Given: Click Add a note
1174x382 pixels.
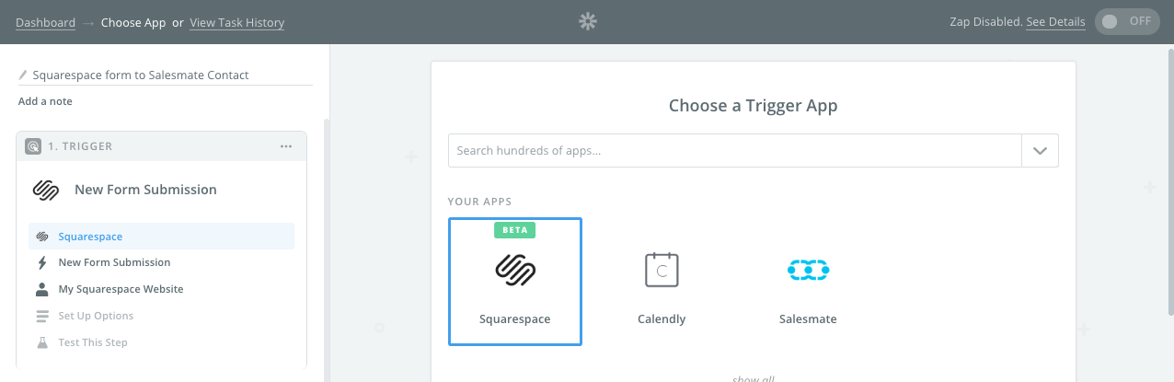Looking at the screenshot, I should 45,101.
